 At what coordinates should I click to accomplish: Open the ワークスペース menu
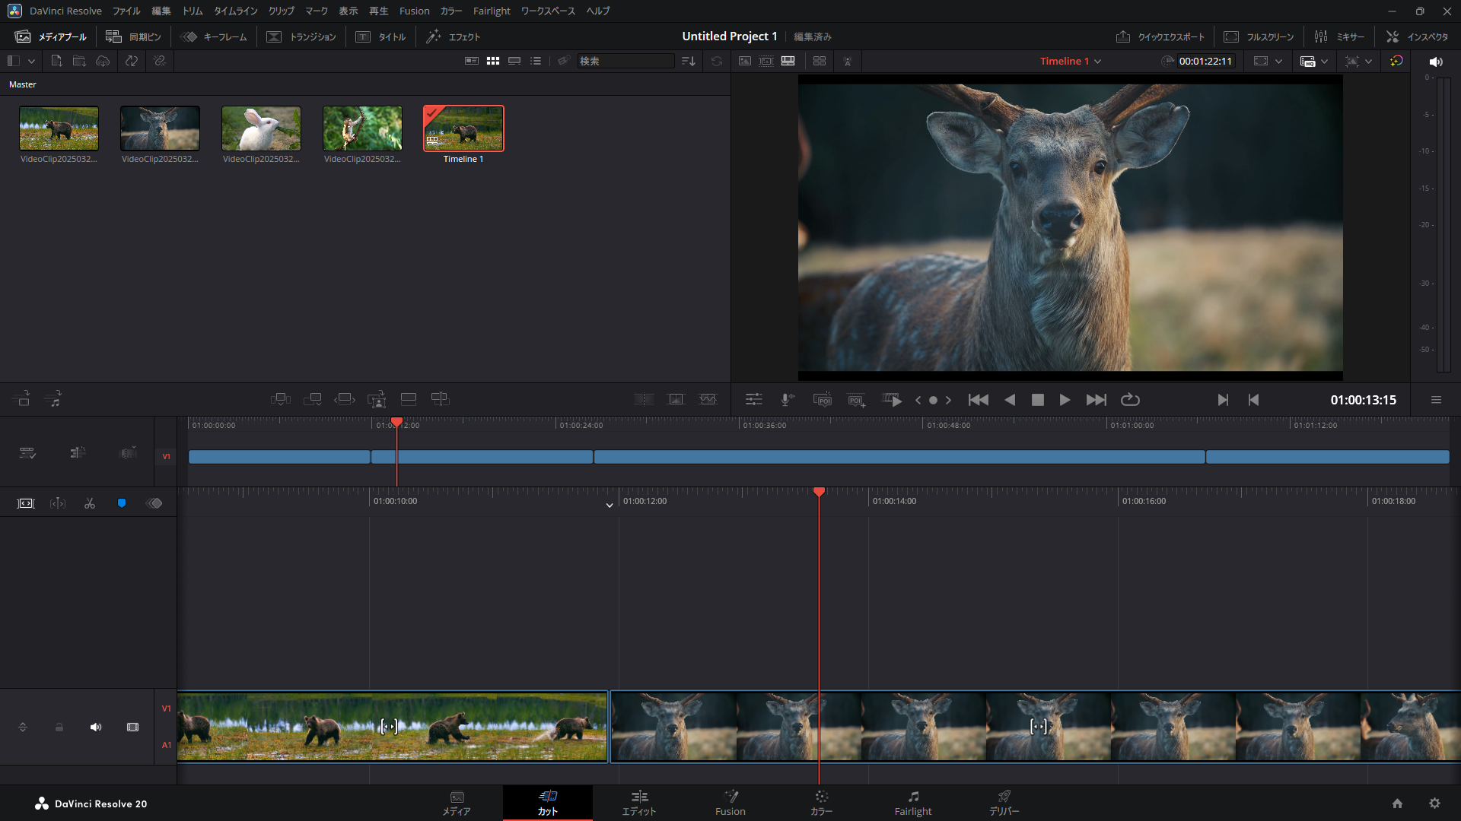click(x=548, y=11)
